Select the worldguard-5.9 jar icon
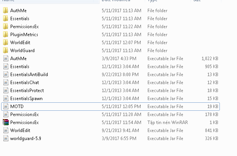The width and height of the screenshot is (237, 156). pyautogui.click(x=5, y=138)
